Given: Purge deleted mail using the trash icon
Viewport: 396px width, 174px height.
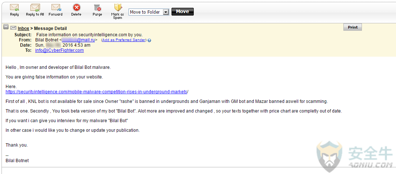Looking at the screenshot, I should (97, 7).
